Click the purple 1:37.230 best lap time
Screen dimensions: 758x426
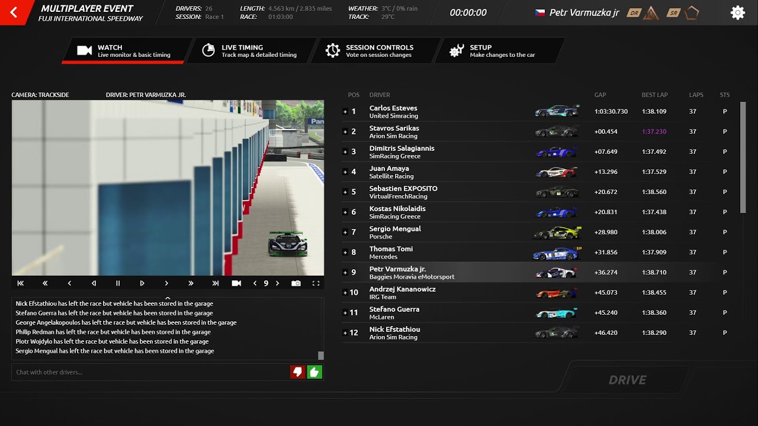654,132
